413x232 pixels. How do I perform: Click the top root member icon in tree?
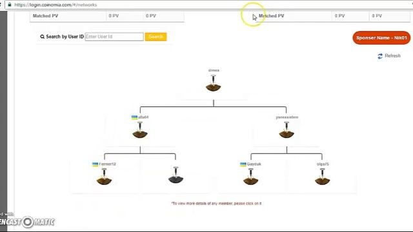click(214, 83)
